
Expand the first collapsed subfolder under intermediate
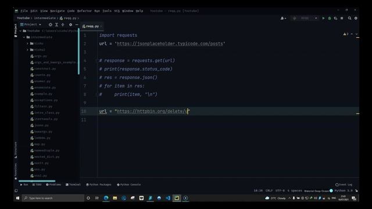coord(27,44)
